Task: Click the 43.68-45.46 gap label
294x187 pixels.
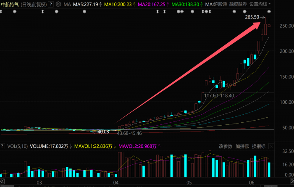Action: 129,133
